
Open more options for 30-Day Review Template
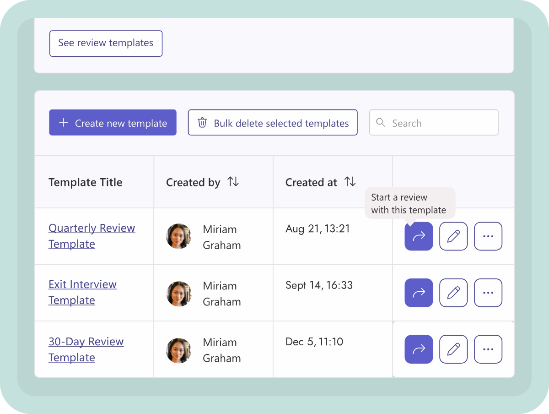(x=488, y=349)
